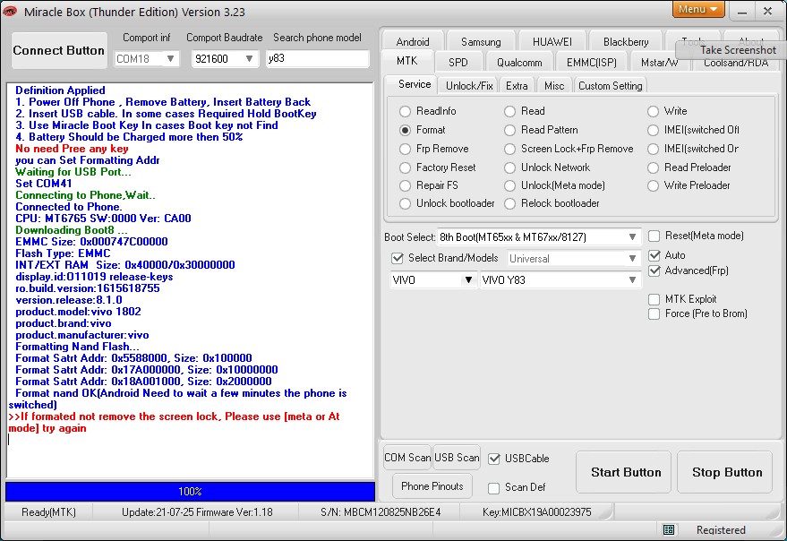This screenshot has height=541, width=787.
Task: Click the Registered status text
Action: 721,530
